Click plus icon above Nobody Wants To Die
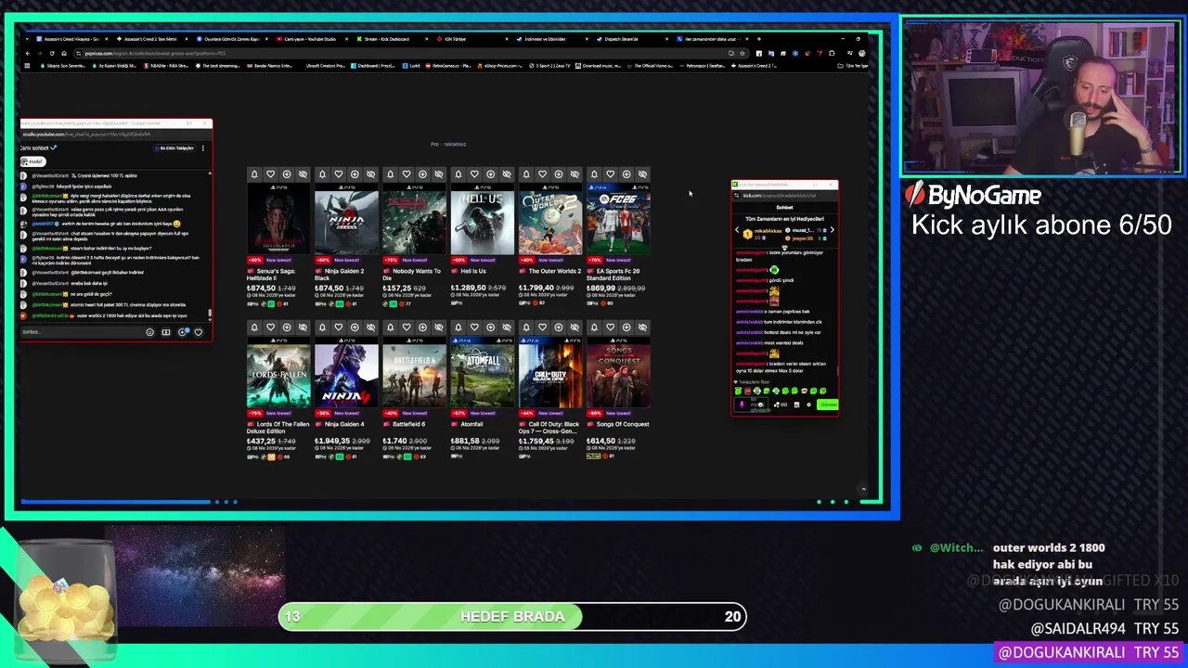Image resolution: width=1188 pixels, height=668 pixels. [x=421, y=174]
